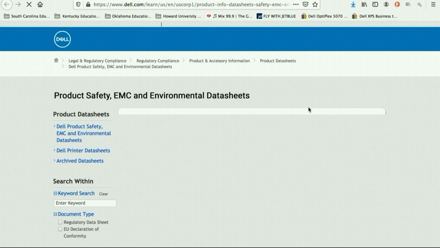Open page actions three-dot menu
Image resolution: width=440 pixels, height=248 pixels.
point(296,4)
